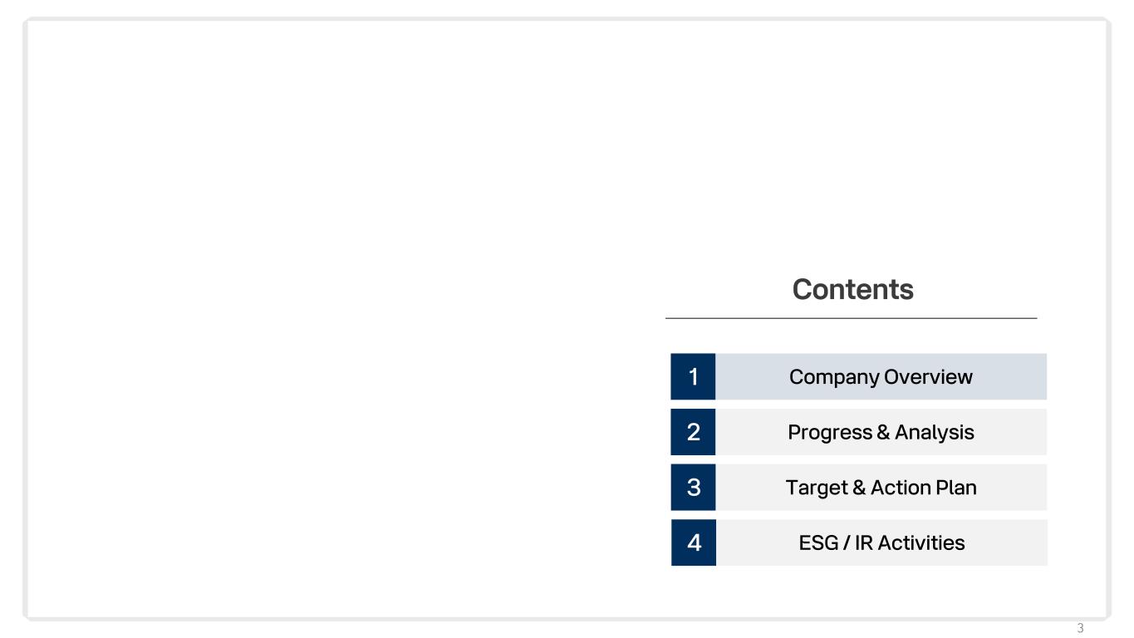Screen dimensions: 1134x638
Task: Click the navy number 2 box
Action: coord(693,432)
